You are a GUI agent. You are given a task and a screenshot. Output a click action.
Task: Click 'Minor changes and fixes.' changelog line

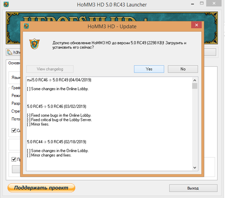pos(49,155)
